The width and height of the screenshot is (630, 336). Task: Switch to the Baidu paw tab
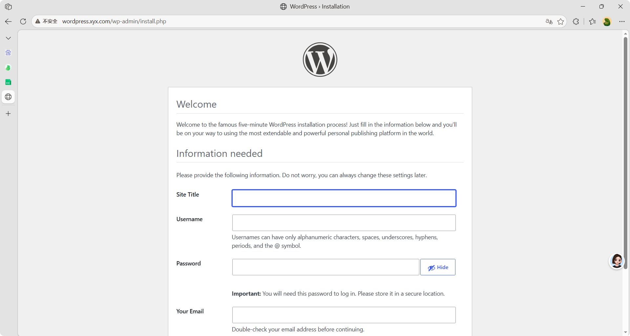click(x=8, y=52)
